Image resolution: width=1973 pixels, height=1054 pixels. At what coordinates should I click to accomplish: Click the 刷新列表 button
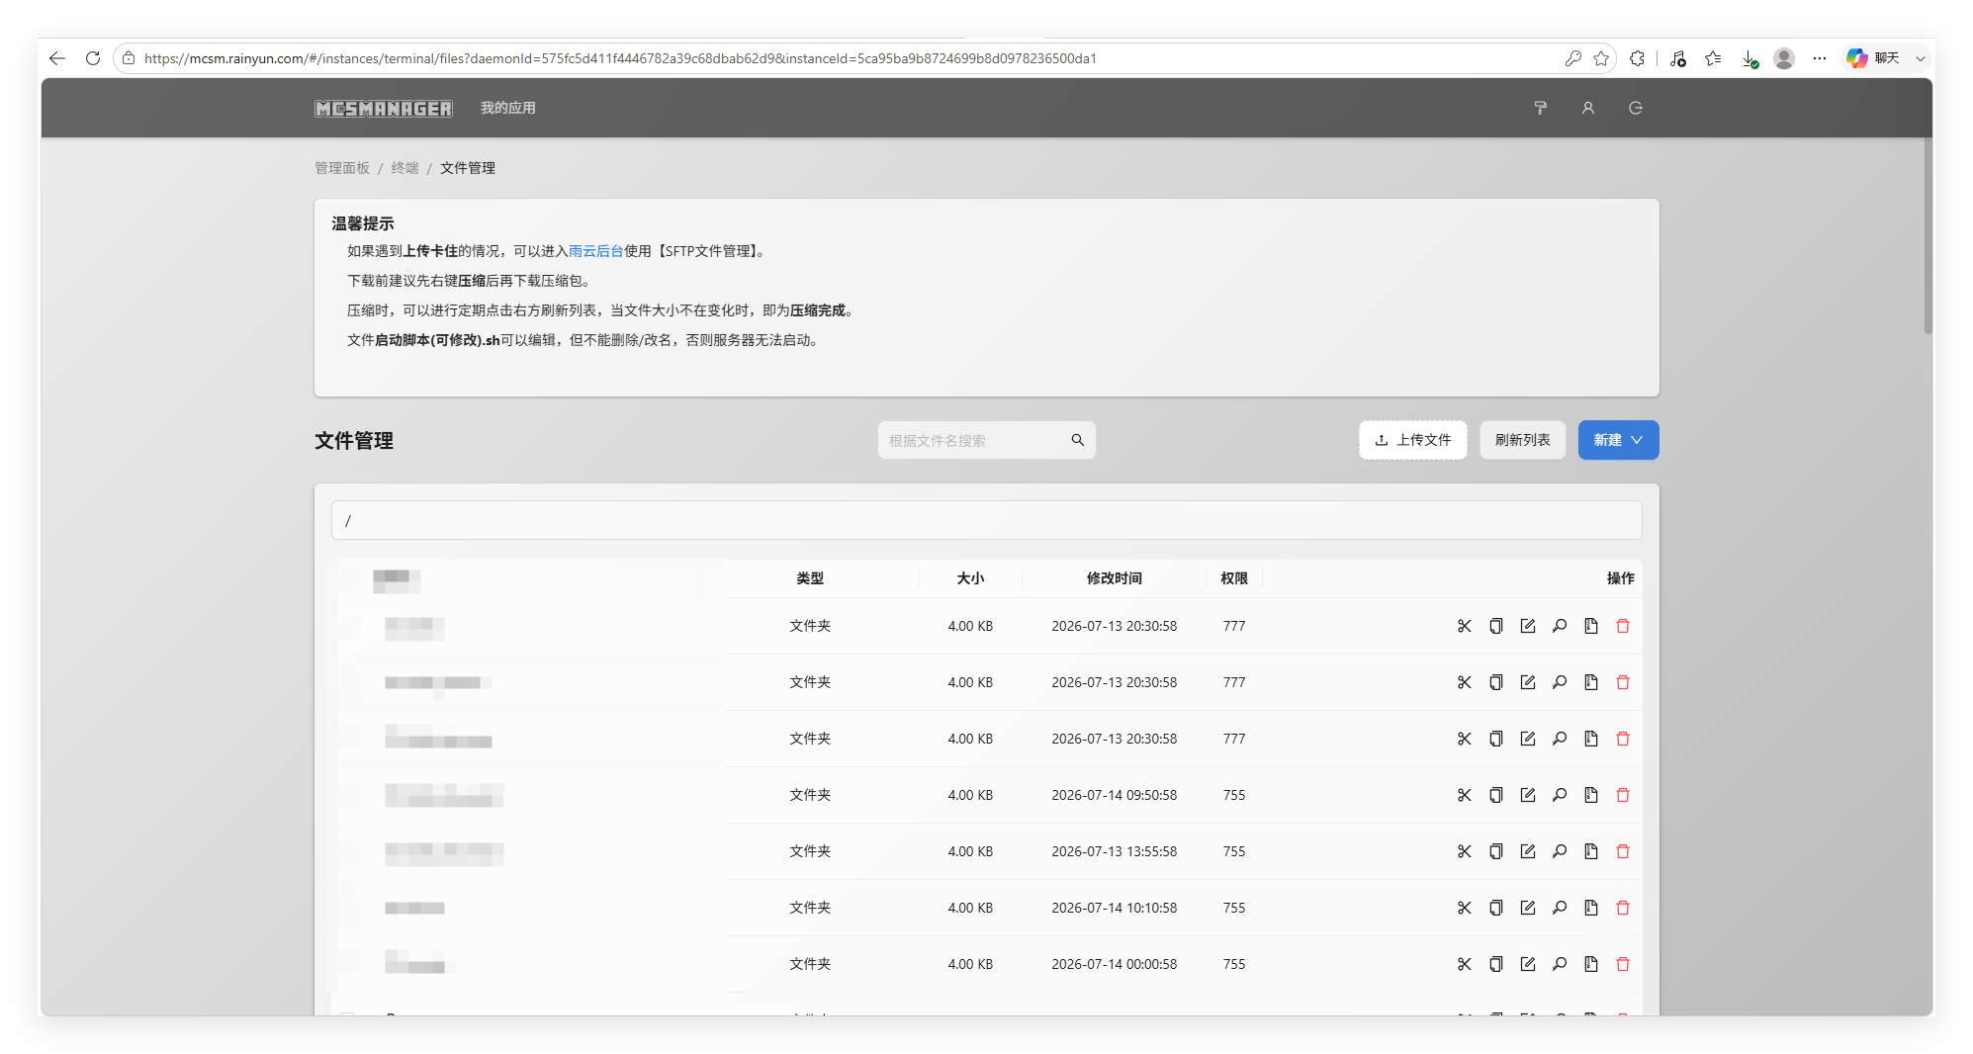(x=1523, y=440)
